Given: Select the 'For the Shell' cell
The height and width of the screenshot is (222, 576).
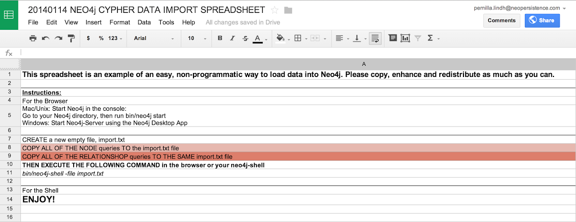Looking at the screenshot, I should [298, 190].
